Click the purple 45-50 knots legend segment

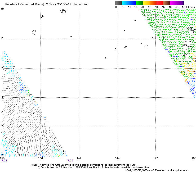click(181, 3)
